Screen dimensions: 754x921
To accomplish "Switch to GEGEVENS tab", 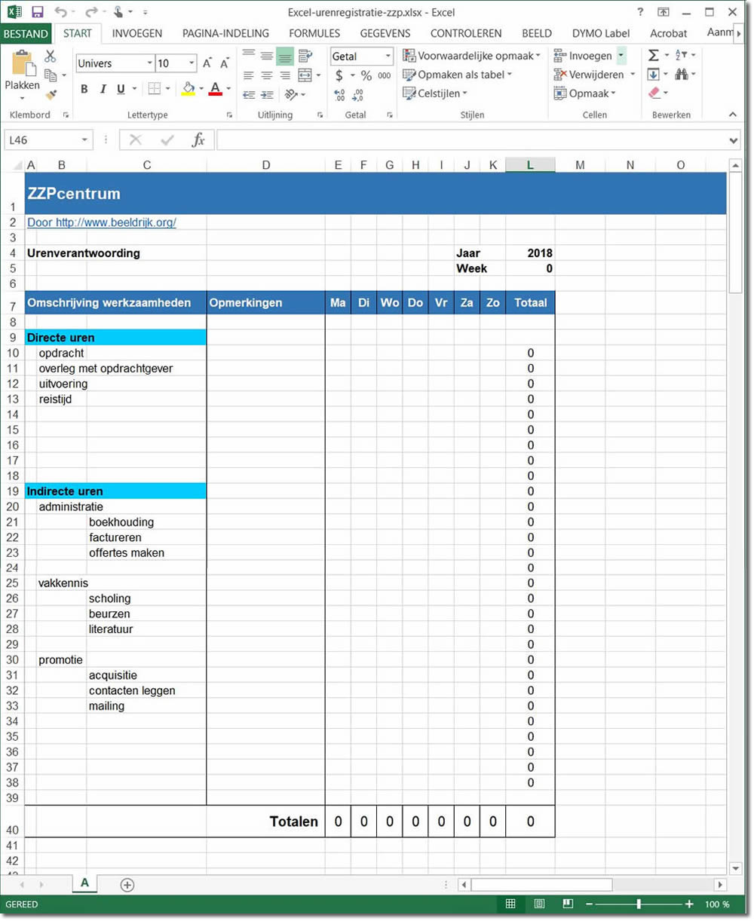I will pos(385,33).
